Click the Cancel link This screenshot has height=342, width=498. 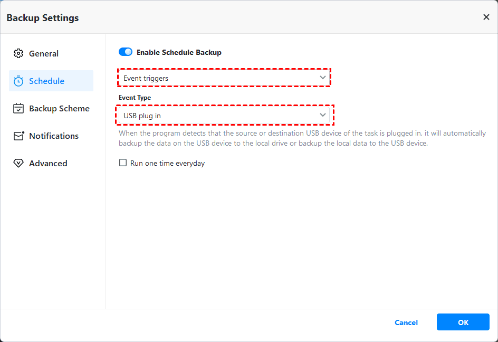coord(406,322)
